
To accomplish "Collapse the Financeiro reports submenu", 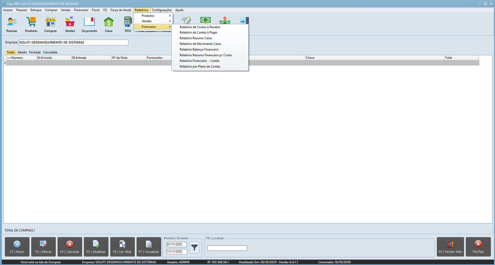I will pyautogui.click(x=153, y=27).
